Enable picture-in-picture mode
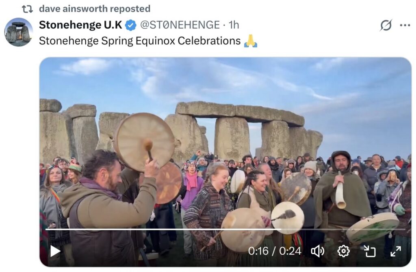Viewport: 416px width, 272px height. (x=370, y=251)
